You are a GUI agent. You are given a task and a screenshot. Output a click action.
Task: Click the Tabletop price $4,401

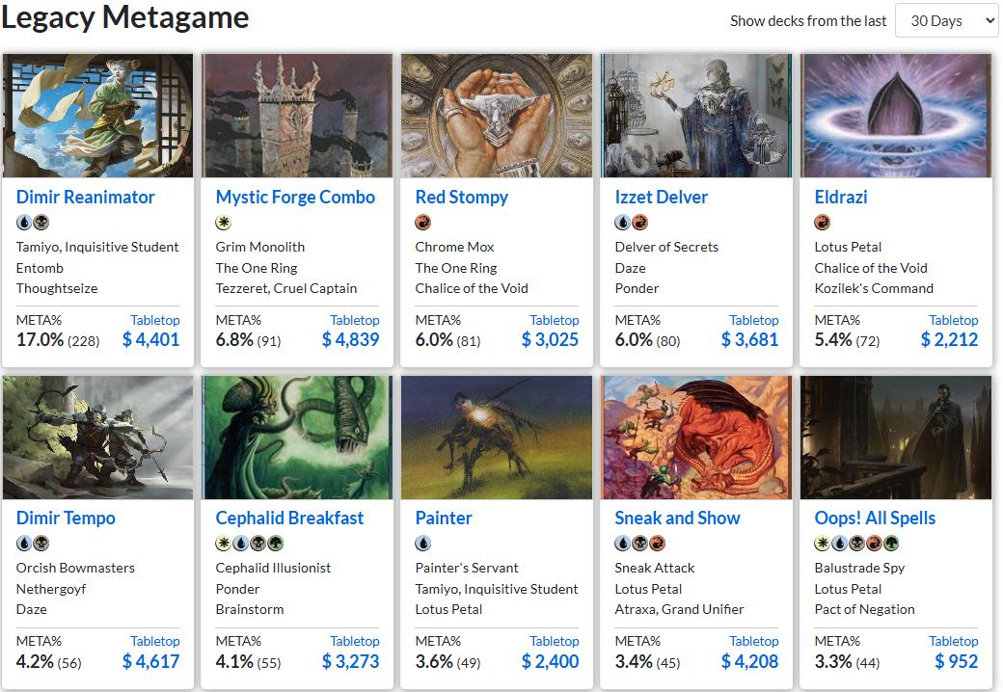(x=151, y=339)
